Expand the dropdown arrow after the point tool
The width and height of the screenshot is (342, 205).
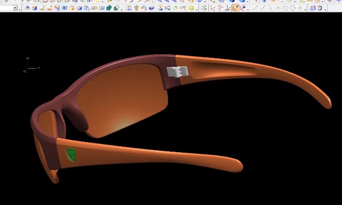(x=305, y=8)
